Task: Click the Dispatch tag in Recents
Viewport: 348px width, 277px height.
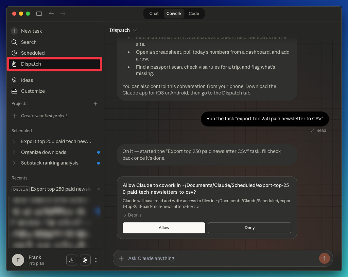Action: pos(20,189)
